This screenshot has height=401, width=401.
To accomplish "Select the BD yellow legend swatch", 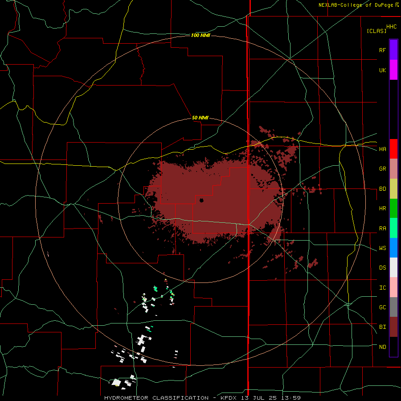I will coord(393,189).
